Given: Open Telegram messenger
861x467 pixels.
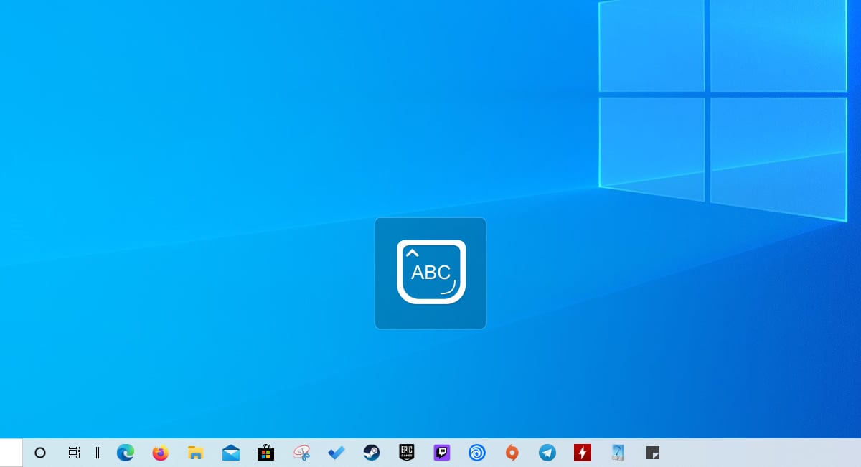Looking at the screenshot, I should click(x=547, y=453).
